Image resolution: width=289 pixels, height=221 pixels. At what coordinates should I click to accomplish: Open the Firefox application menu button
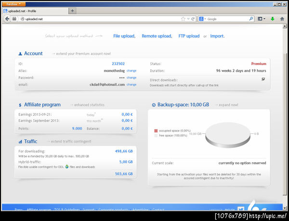tap(13, 4)
